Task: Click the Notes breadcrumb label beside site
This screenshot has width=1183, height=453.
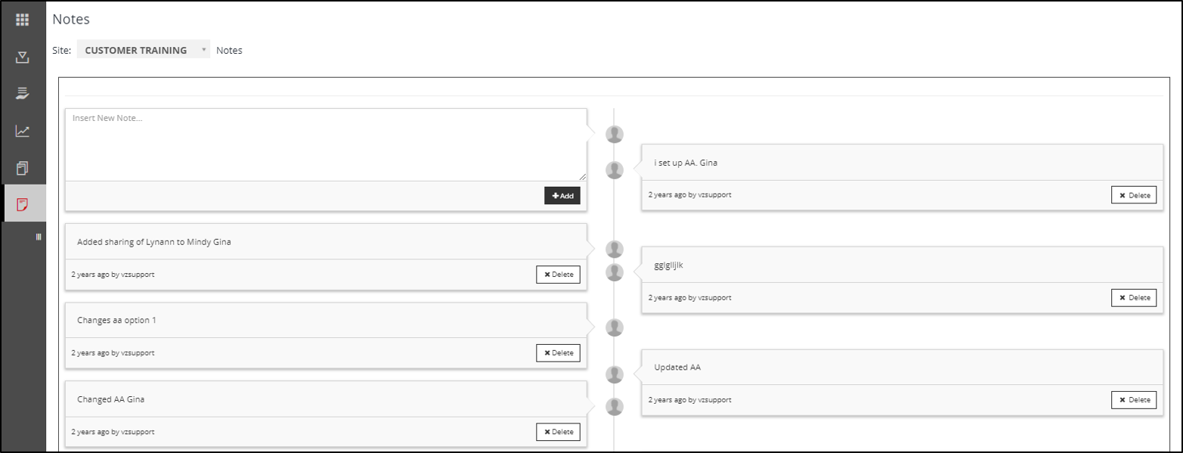Action: click(229, 51)
